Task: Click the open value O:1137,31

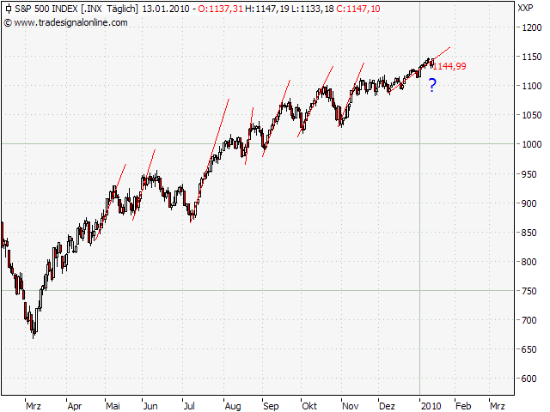Action: (x=220, y=9)
